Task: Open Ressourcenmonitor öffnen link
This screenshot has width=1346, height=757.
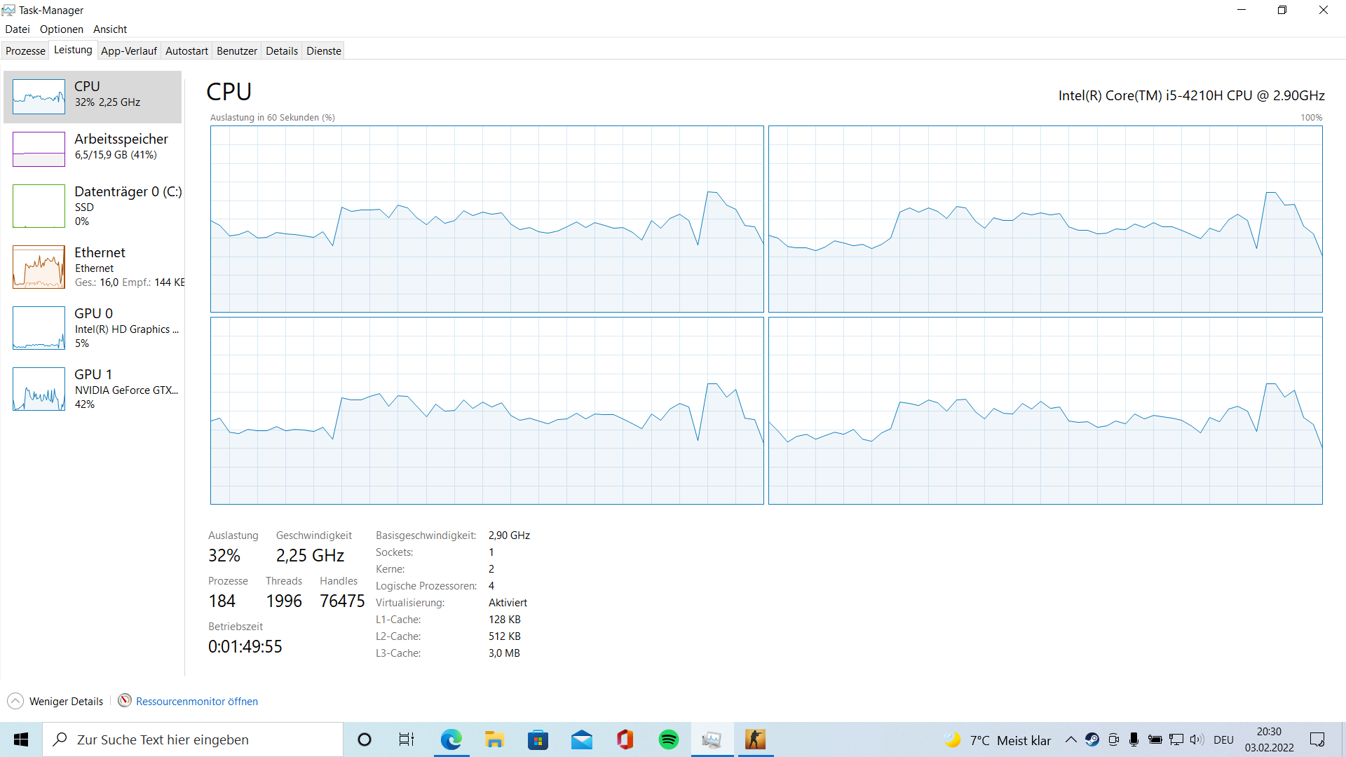Action: tap(196, 702)
